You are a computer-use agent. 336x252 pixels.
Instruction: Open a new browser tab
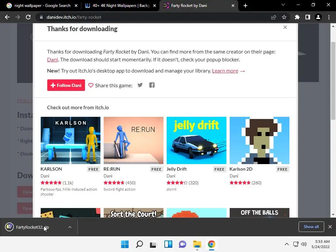(245, 6)
